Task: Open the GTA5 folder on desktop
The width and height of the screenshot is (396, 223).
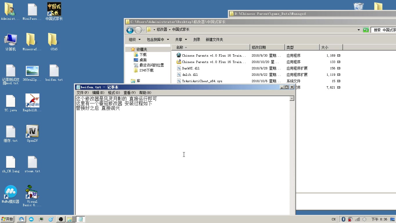Action: (x=54, y=42)
